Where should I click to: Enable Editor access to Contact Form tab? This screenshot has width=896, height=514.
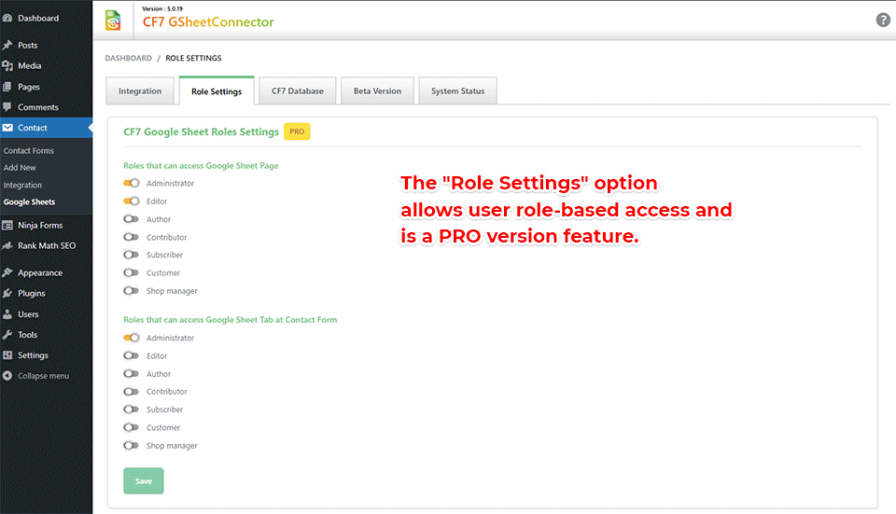tap(132, 355)
